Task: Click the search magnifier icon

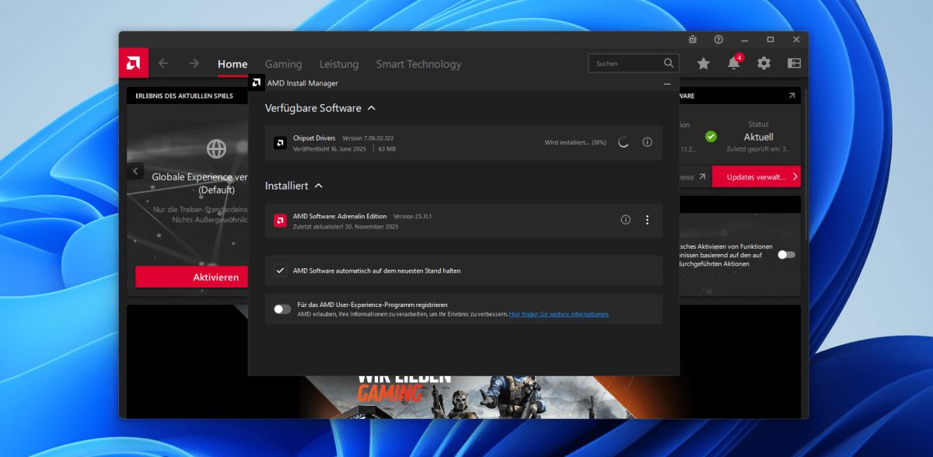Action: coord(668,63)
